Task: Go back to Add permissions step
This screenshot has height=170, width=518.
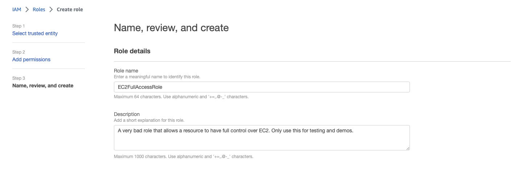Action: (31, 59)
